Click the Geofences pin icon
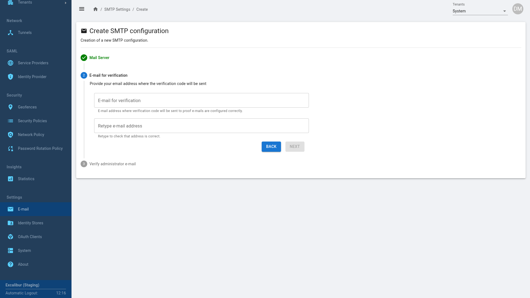 tap(10, 107)
